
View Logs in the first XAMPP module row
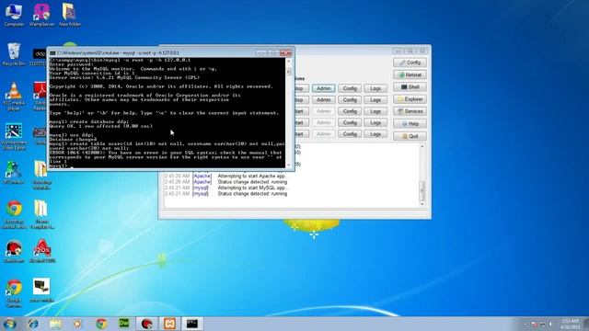(375, 88)
